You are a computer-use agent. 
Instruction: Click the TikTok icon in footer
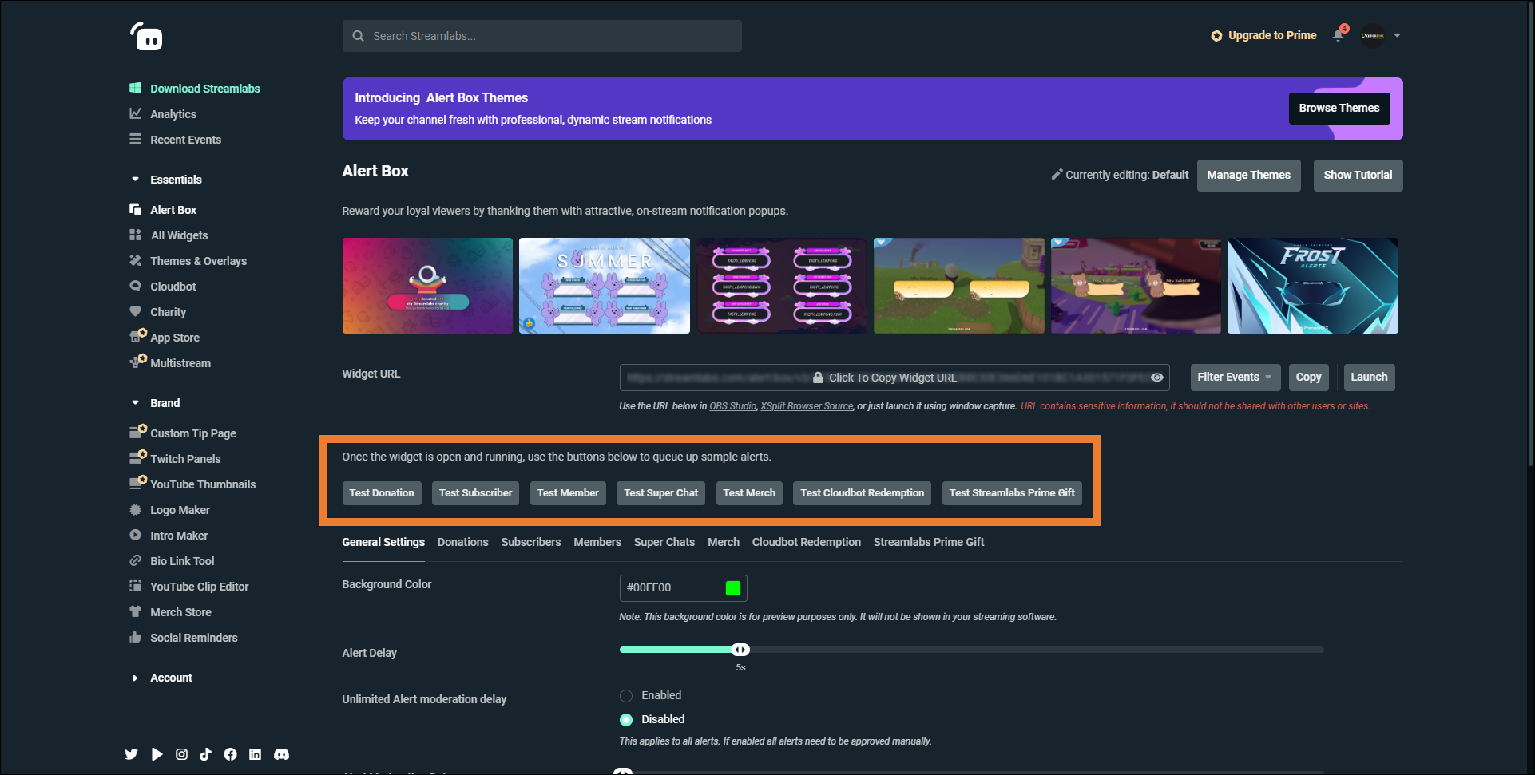(206, 754)
